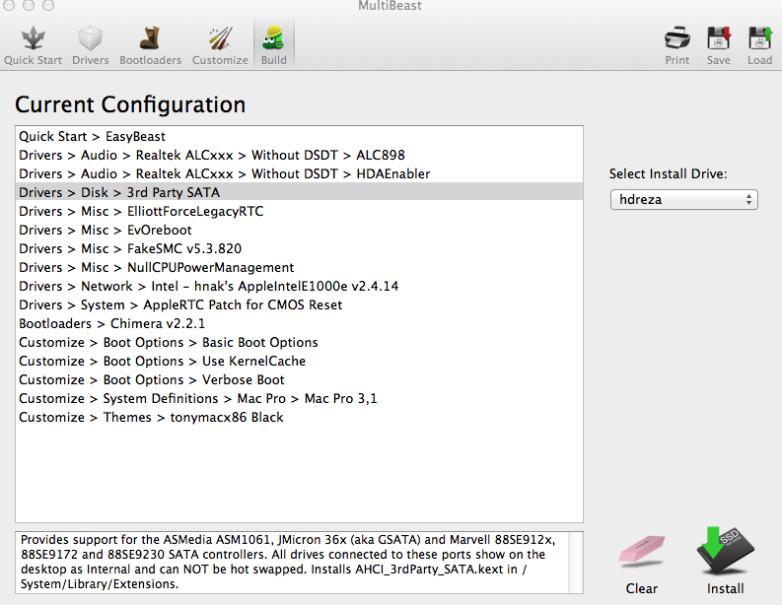The image size is (782, 605).
Task: Select the ALC898 audio driver row
Action: tap(299, 155)
